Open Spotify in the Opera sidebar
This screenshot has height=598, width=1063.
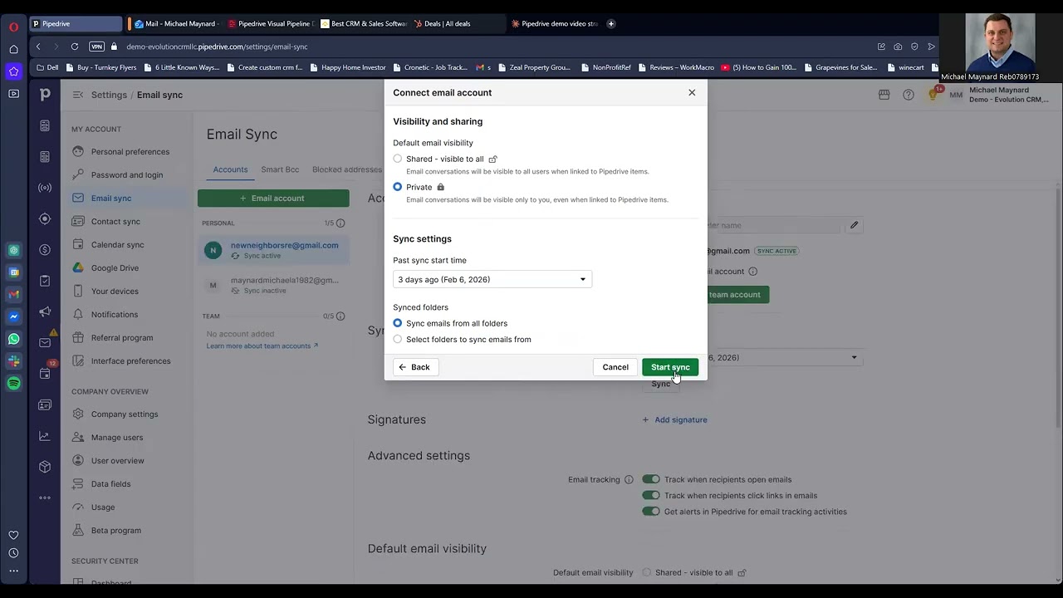[x=13, y=384]
